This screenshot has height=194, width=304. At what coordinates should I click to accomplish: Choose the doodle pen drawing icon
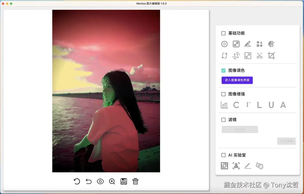[248, 44]
